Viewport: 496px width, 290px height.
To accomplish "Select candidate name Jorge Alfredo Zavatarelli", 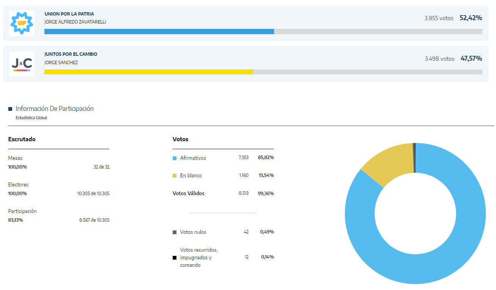I will pyautogui.click(x=75, y=22).
